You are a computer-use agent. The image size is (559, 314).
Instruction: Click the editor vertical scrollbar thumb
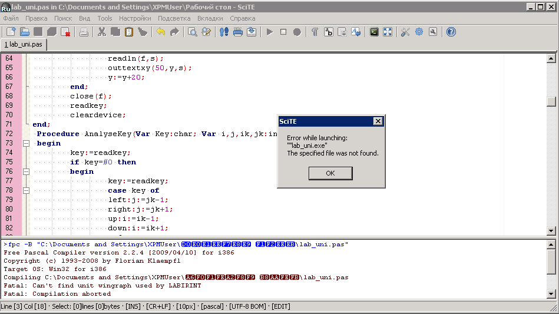[551, 101]
